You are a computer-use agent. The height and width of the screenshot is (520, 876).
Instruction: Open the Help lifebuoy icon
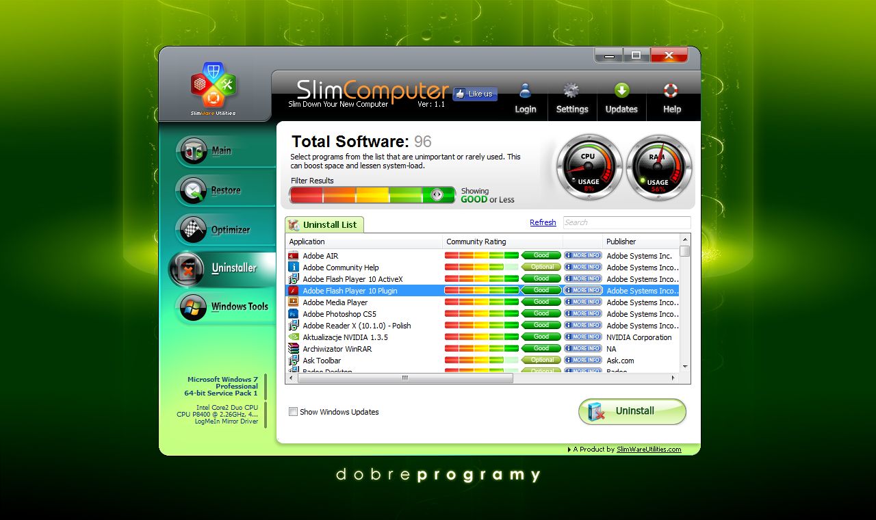(671, 90)
